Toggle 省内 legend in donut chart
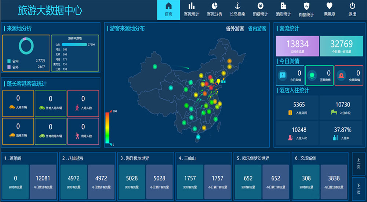Screen dimensions: 367x202 point(13,61)
